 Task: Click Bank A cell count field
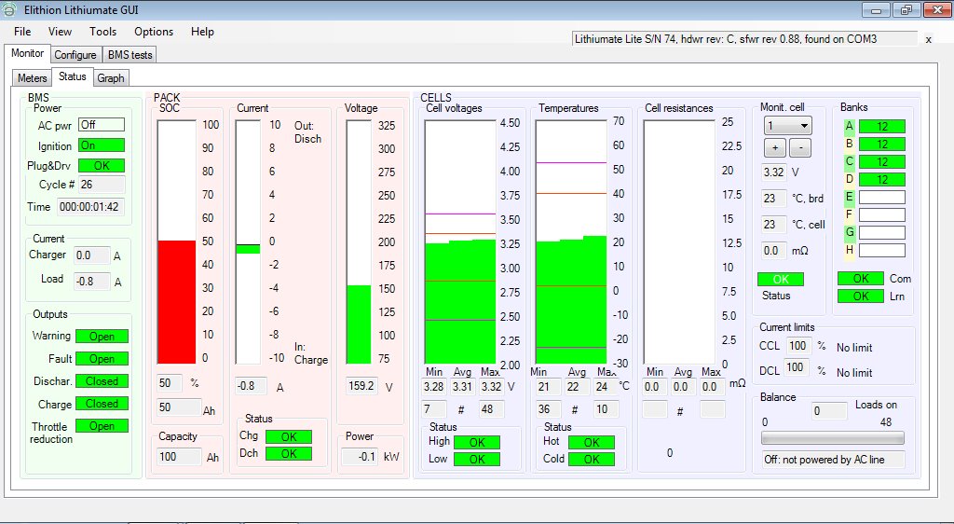click(x=882, y=127)
